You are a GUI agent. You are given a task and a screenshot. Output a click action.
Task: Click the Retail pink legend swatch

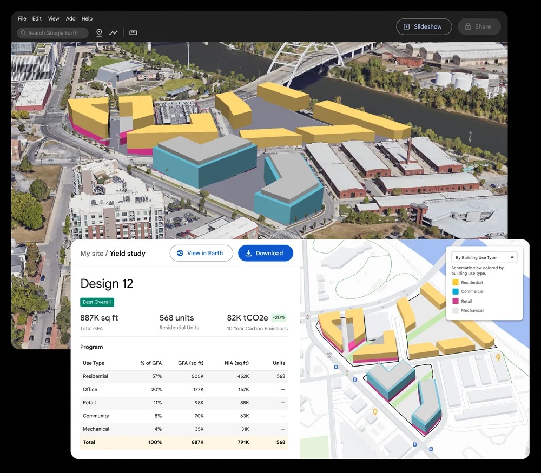pyautogui.click(x=456, y=301)
